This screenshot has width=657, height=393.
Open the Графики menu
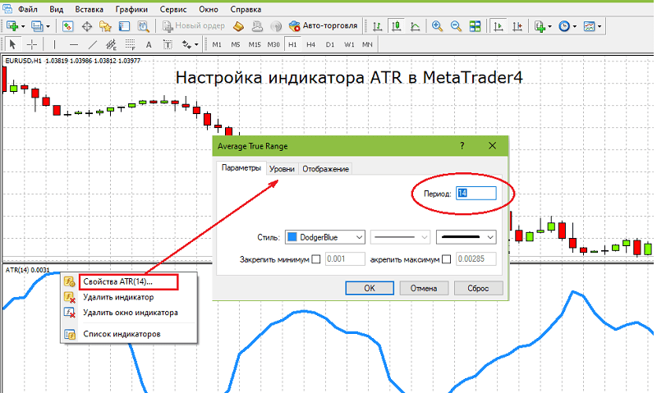pyautogui.click(x=131, y=9)
